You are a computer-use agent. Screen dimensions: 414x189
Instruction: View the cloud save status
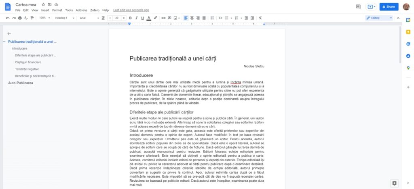pos(56,4)
